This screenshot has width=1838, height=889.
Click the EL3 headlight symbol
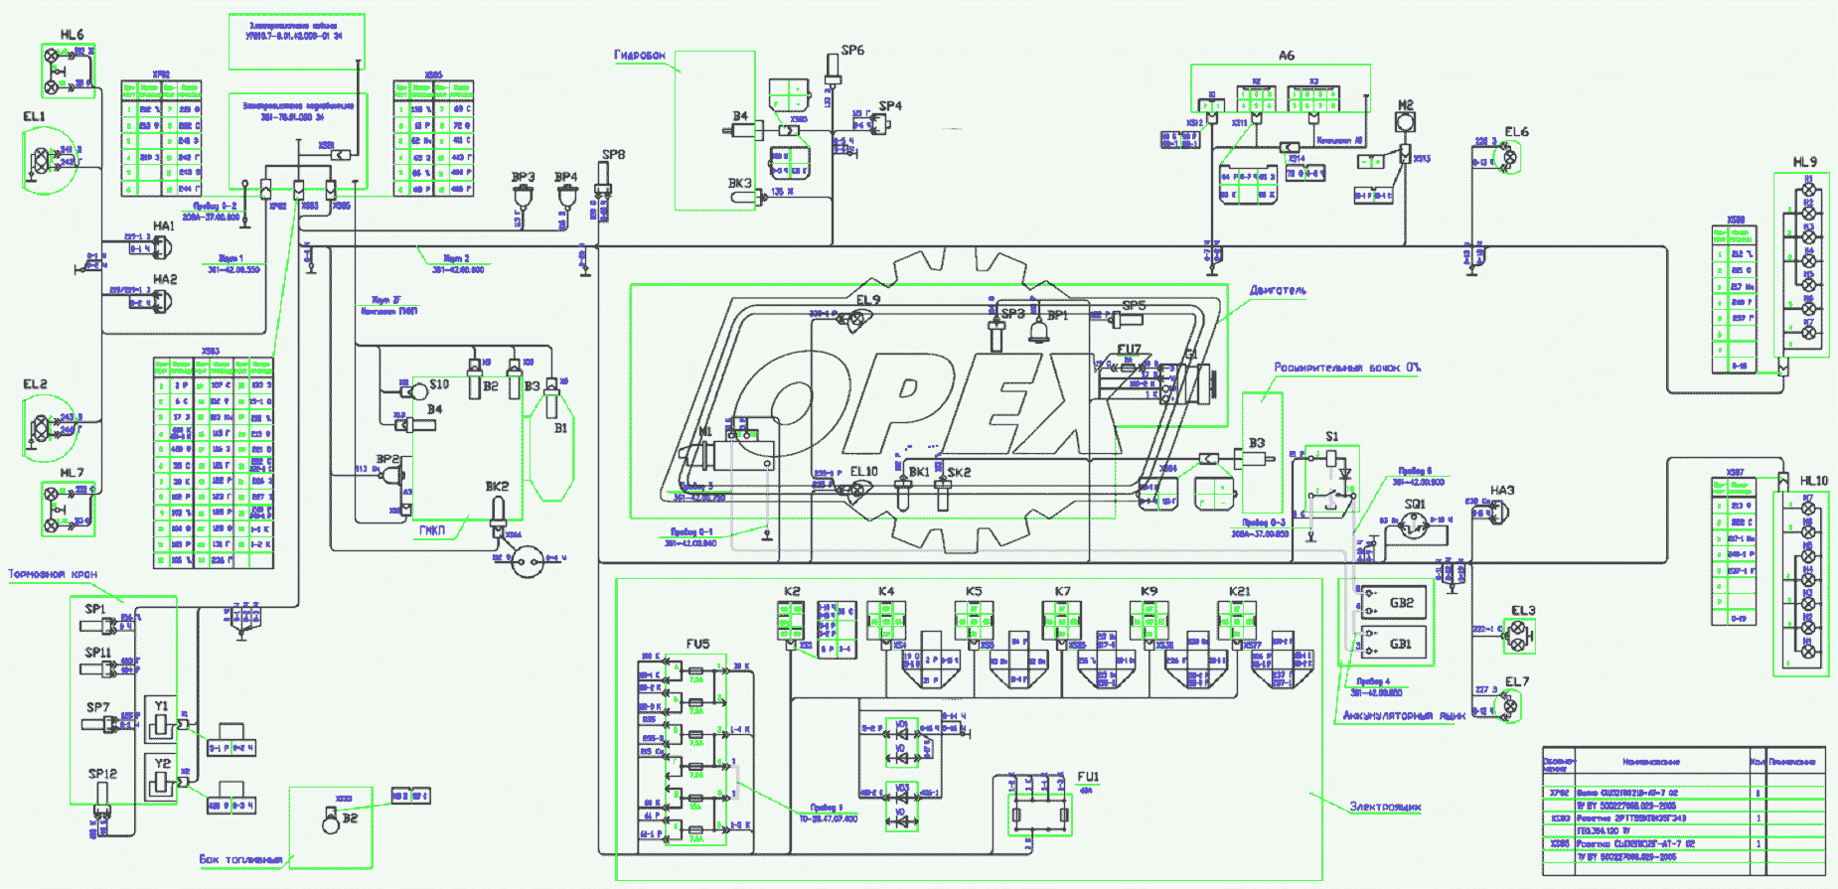point(1518,636)
